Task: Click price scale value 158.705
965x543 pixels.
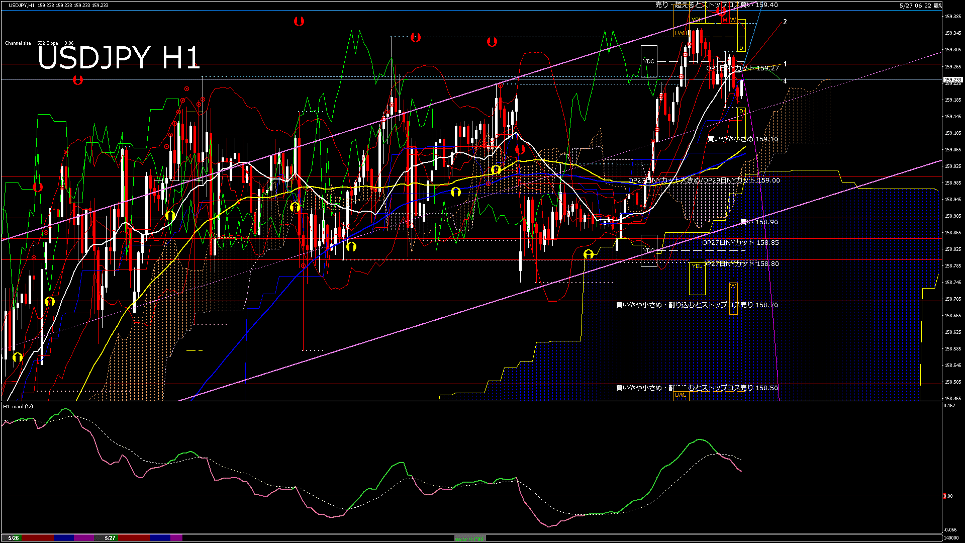Action: [x=953, y=299]
